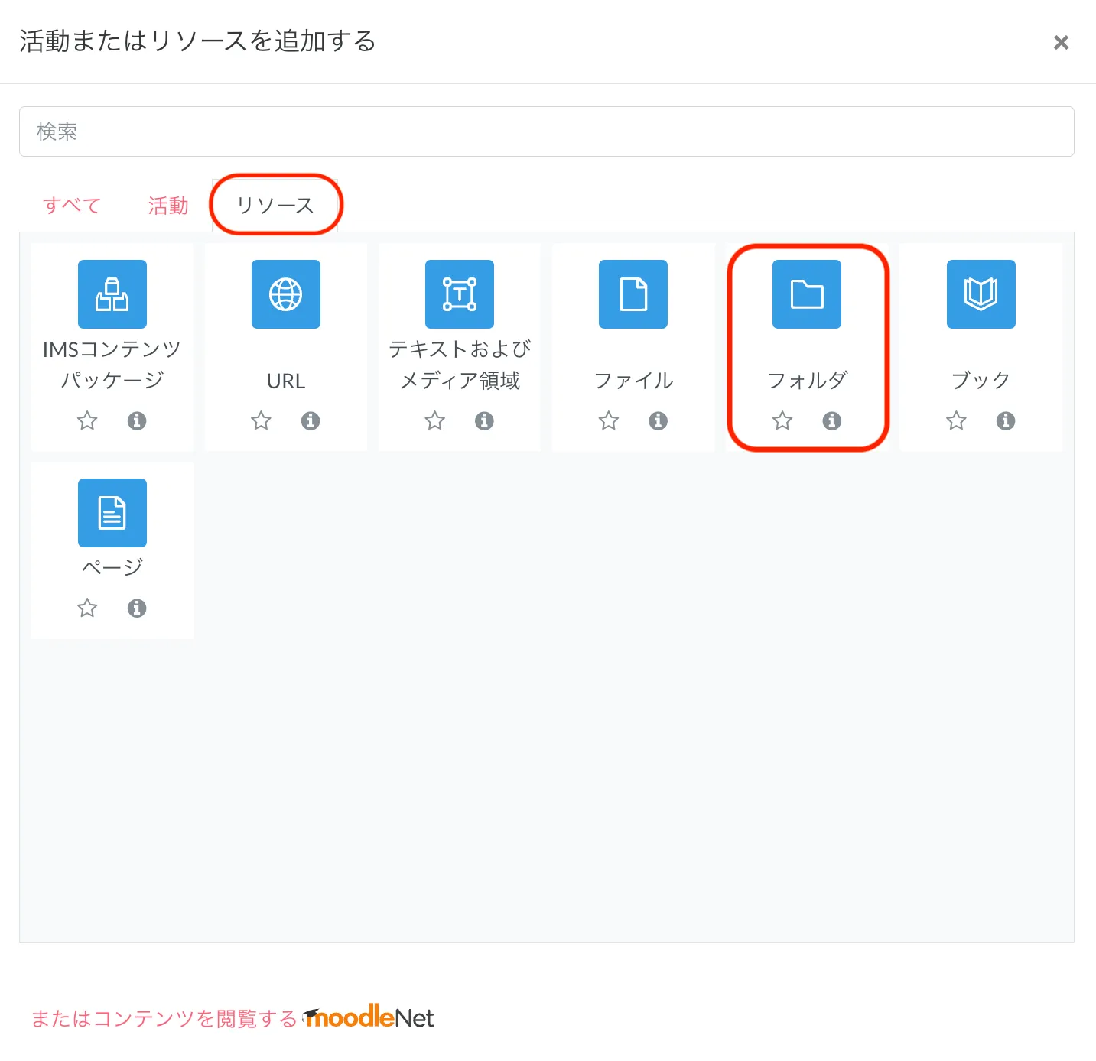Click the 検索 search field
This screenshot has height=1061, width=1096.
coord(546,131)
